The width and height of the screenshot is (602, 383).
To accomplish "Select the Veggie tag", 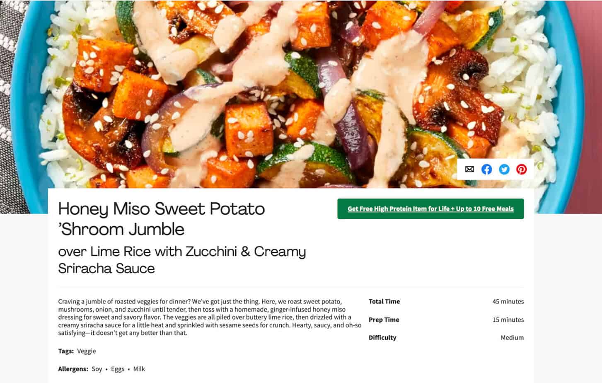I will coord(86,351).
